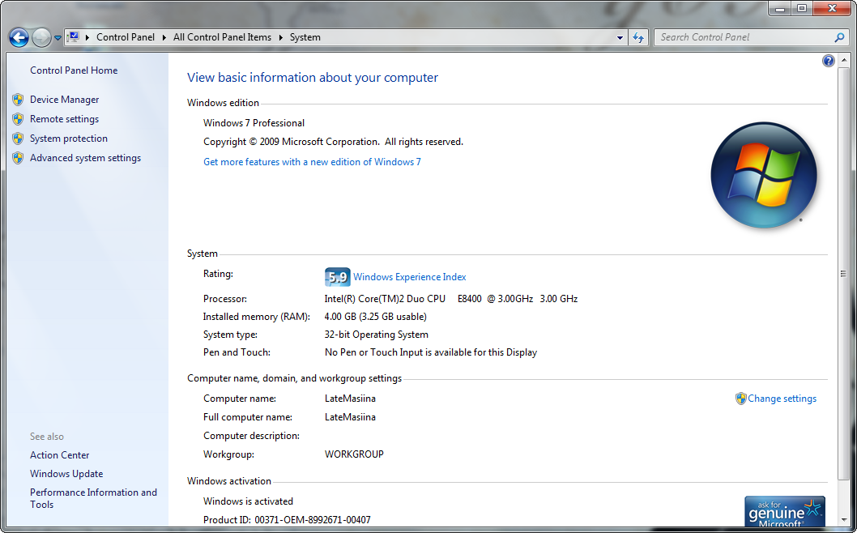Click the computer icon in the address bar
Image resolution: width=857 pixels, height=533 pixels.
(x=73, y=37)
